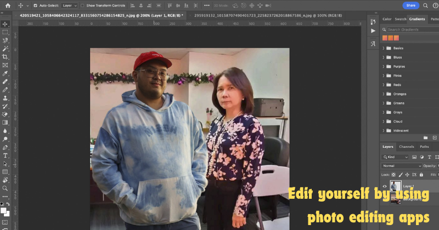Open the Auto-Select Layer dropdown

pos(70,5)
